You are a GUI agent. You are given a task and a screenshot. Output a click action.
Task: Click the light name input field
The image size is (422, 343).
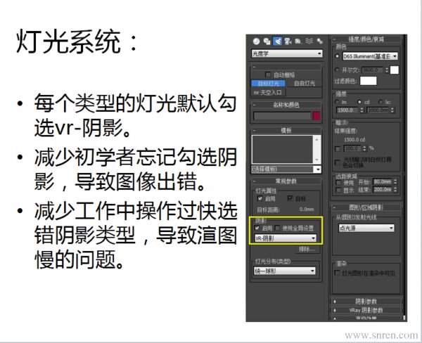pos(282,116)
